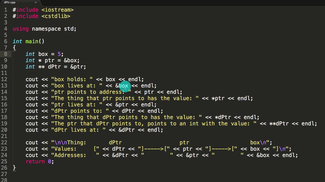This screenshot has height=182, width=325.
Task: Click the string beginning with 'Values:' on line 23
Action: 75,149
